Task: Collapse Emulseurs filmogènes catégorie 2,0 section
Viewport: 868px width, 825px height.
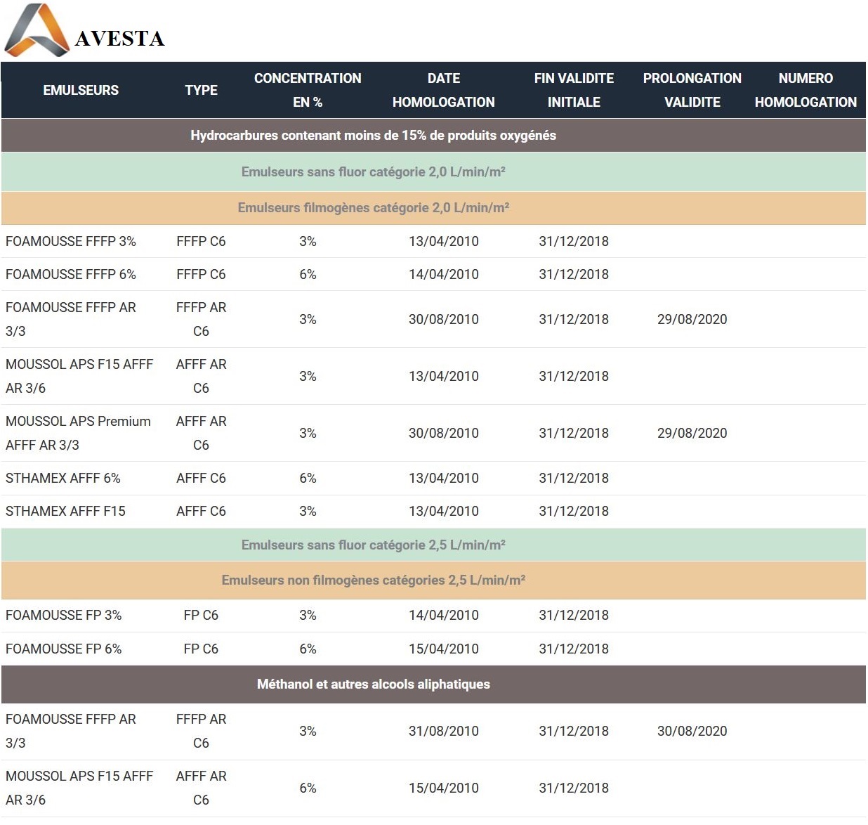Action: pyautogui.click(x=373, y=208)
